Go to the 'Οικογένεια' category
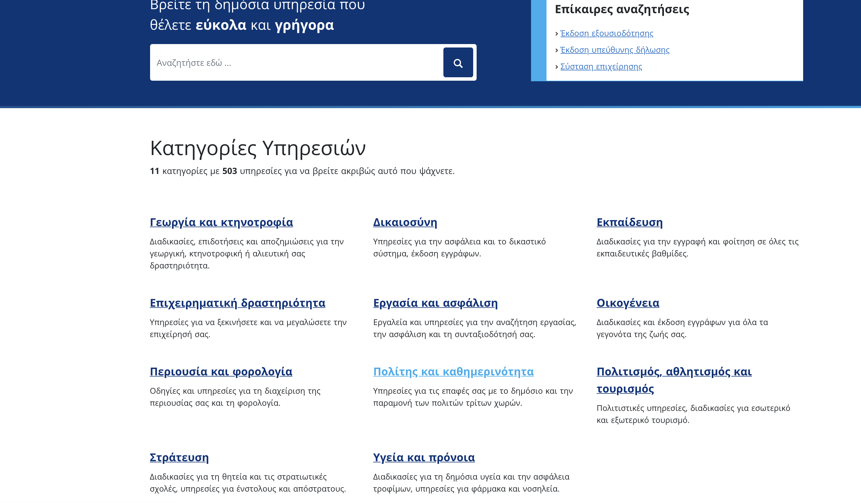The image size is (861, 503). point(628,303)
